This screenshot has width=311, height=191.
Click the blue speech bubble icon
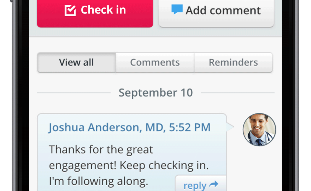point(177,10)
